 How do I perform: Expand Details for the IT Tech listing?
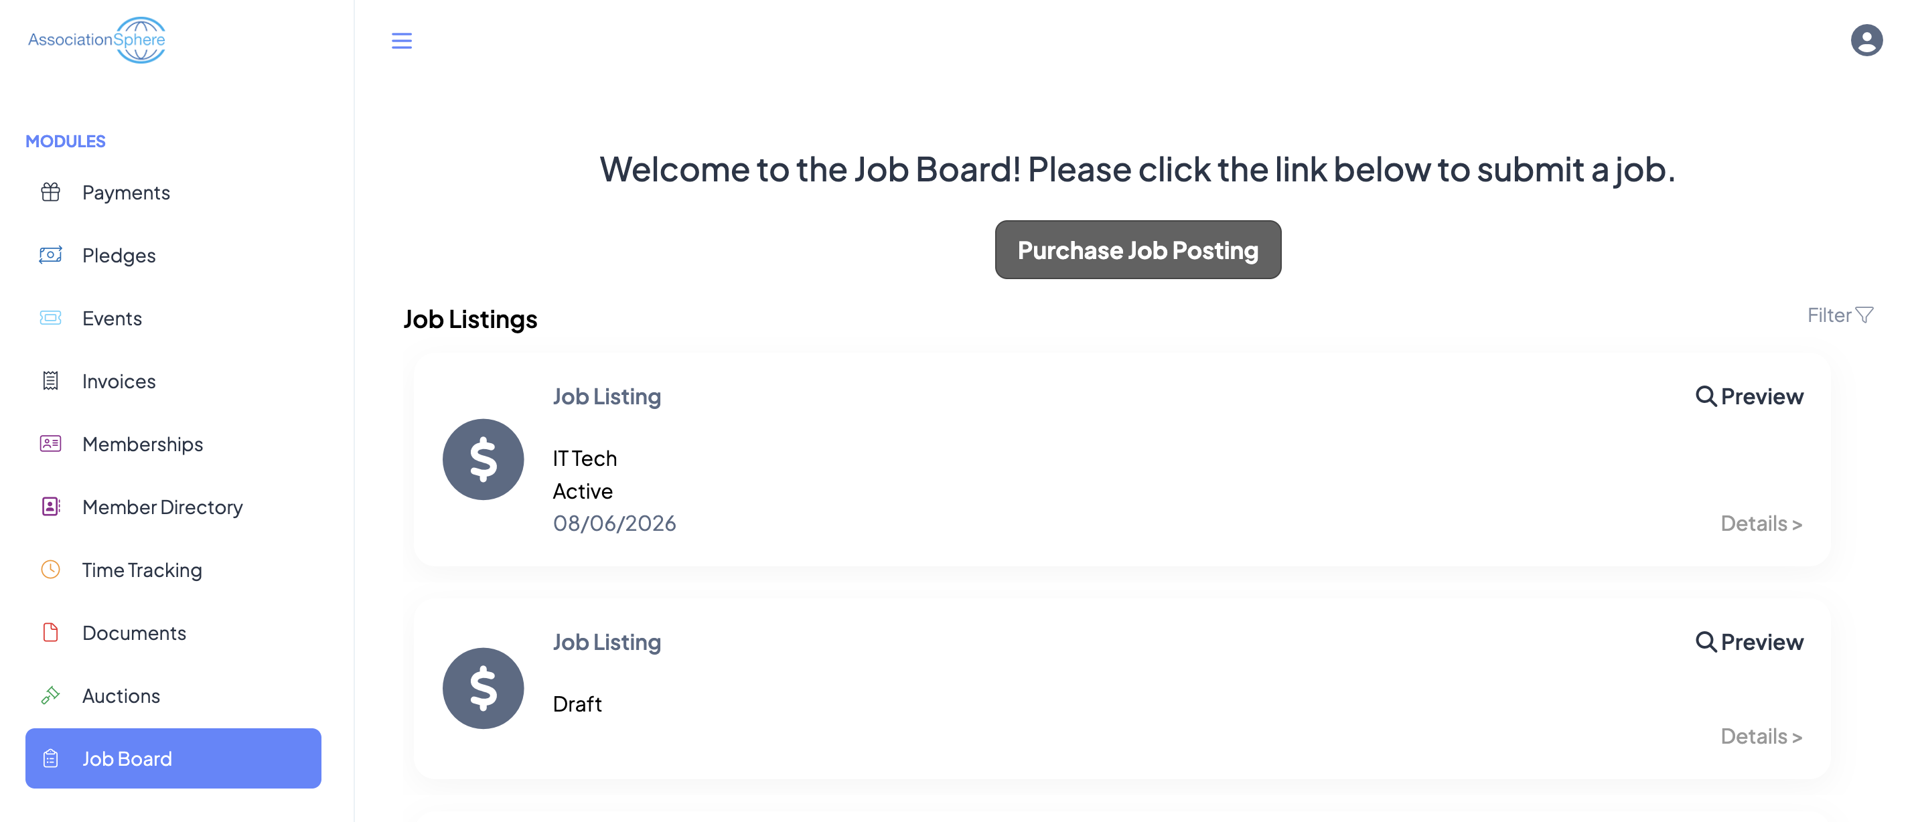pyautogui.click(x=1761, y=523)
